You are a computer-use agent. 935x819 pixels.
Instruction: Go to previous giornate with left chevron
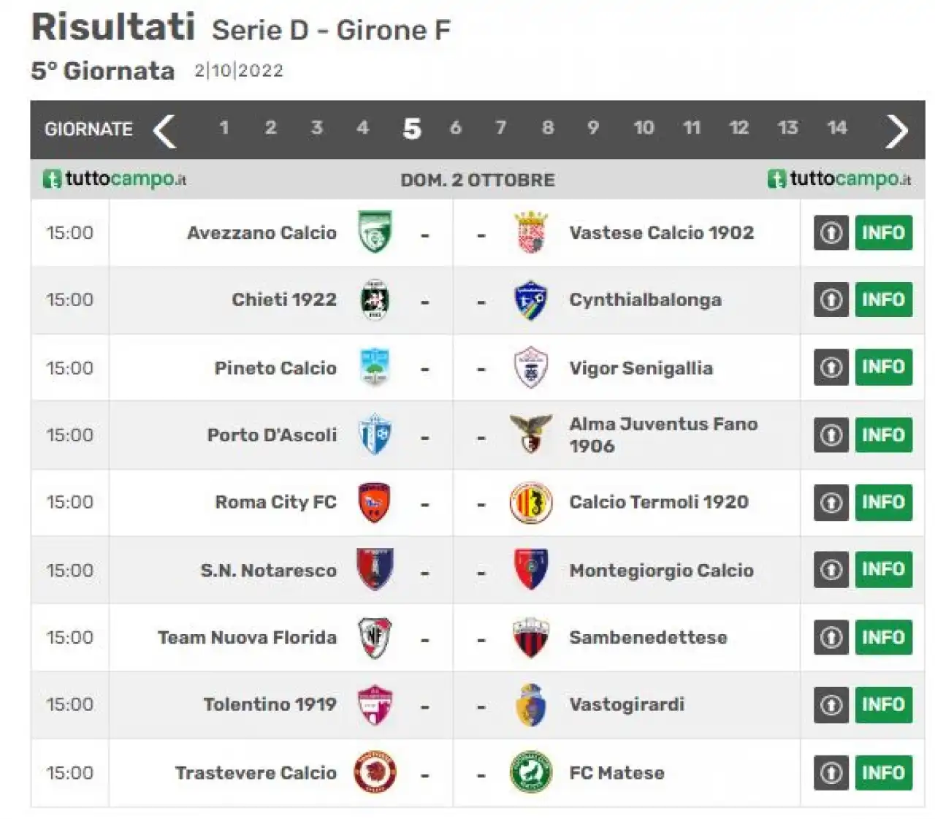[x=165, y=131]
